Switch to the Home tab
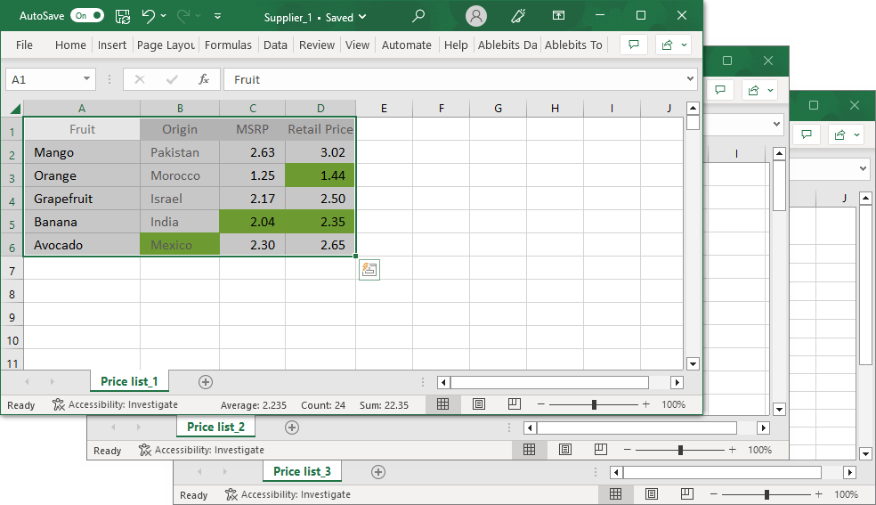The width and height of the screenshot is (876, 505). coord(70,45)
